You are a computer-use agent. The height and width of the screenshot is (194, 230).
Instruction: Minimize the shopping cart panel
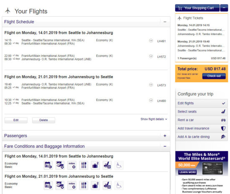click(x=224, y=8)
